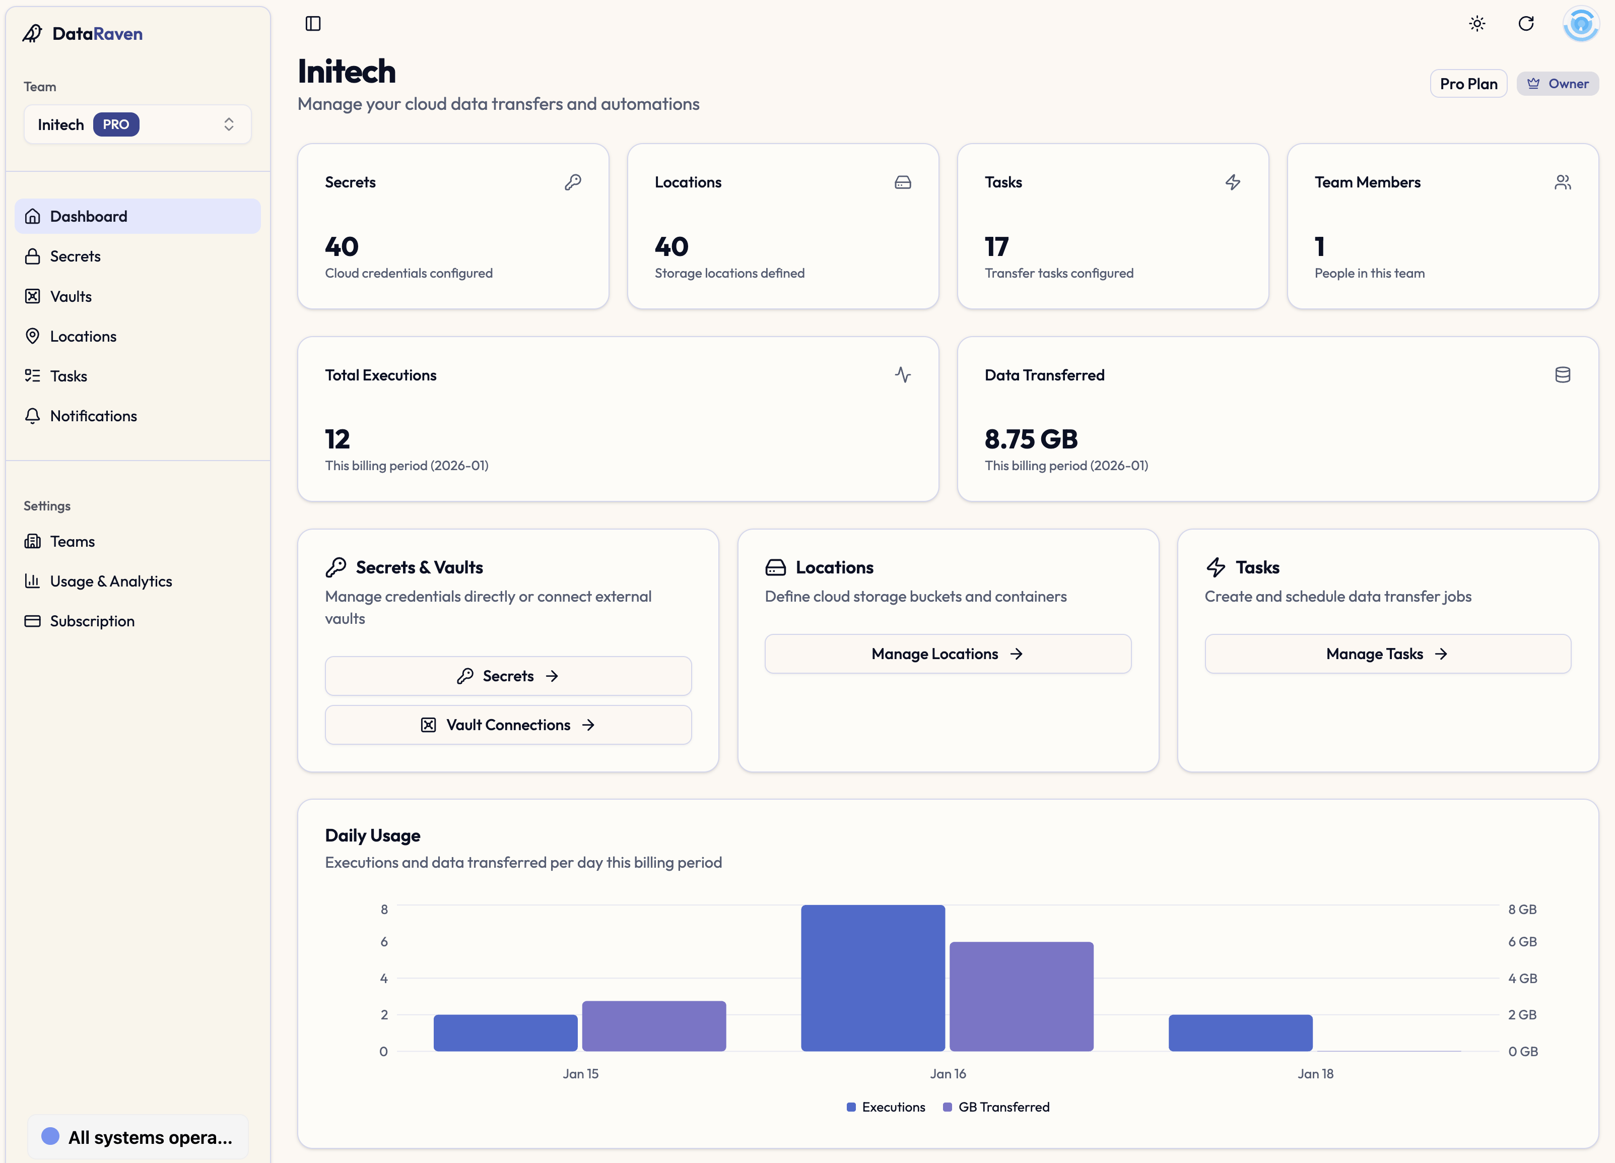
Task: Click the activity icon on Total Executions
Action: pos(902,374)
